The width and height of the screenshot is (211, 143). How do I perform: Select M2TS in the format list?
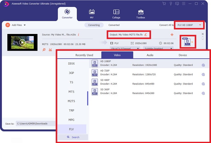coord(71,101)
